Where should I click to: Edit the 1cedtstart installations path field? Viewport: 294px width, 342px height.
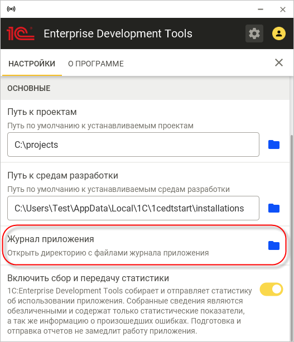point(133,208)
